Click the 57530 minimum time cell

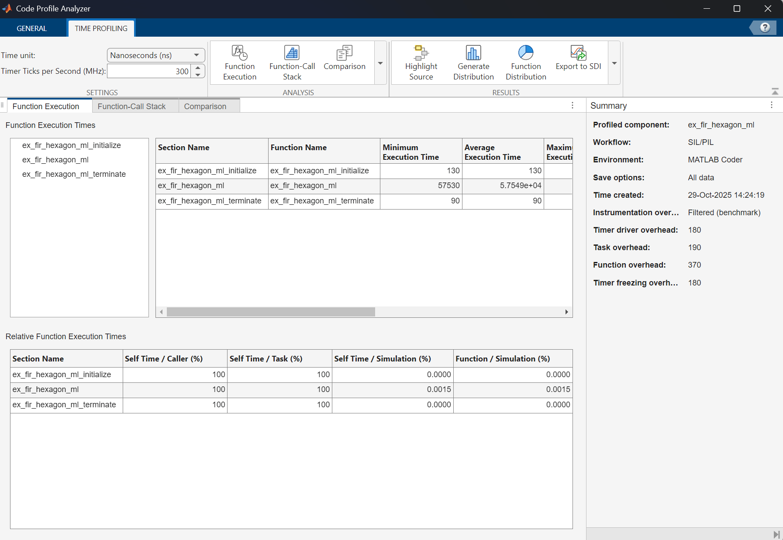point(421,186)
